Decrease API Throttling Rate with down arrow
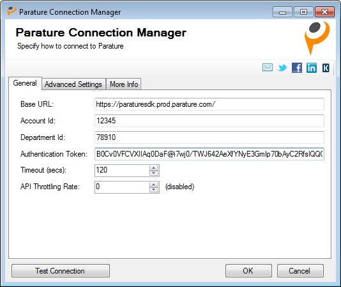Screen dimensions: 341x287 (154, 189)
